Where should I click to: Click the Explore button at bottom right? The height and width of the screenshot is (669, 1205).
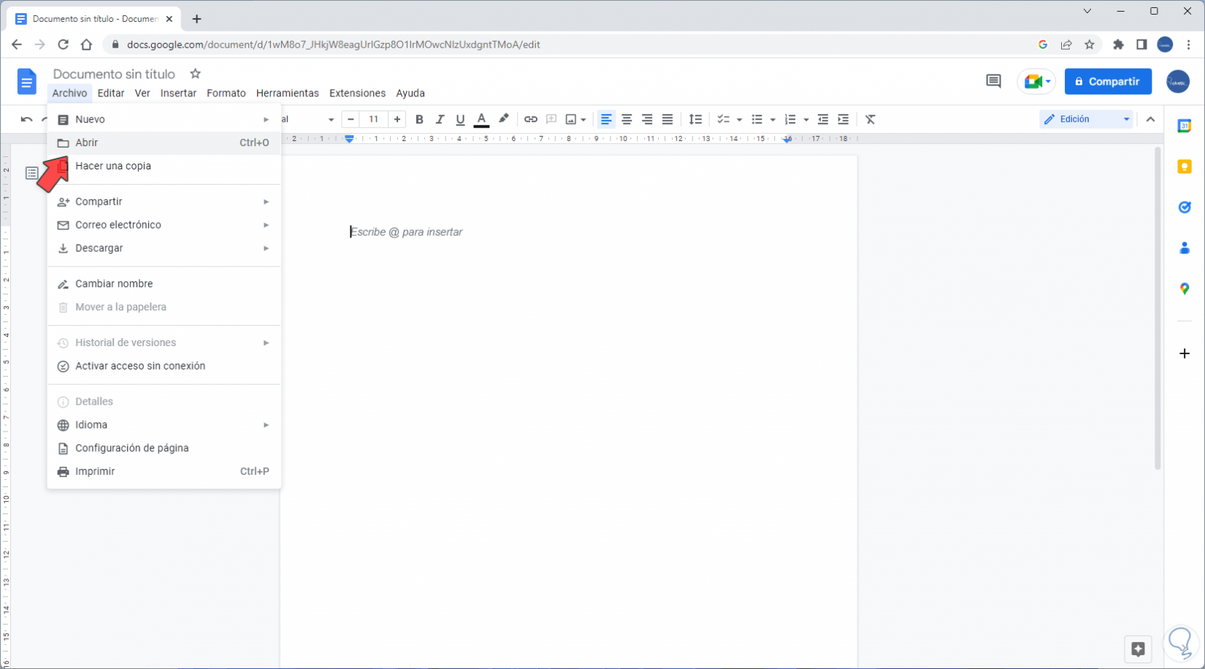[x=1138, y=649]
